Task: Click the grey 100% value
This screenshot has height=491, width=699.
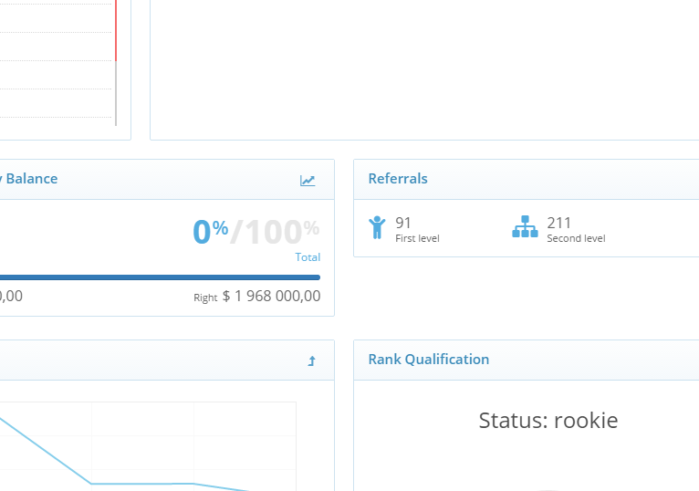Action: pos(282,232)
